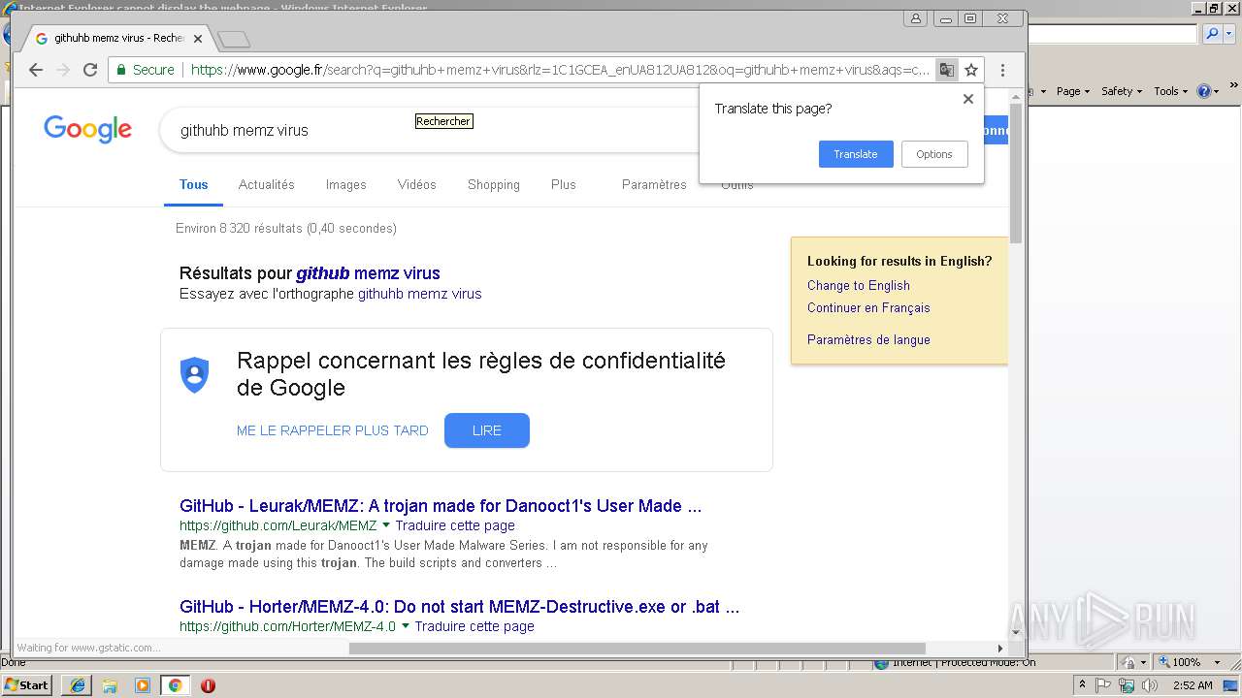Click Continuer en Français link
This screenshot has width=1242, height=698.
click(x=868, y=307)
